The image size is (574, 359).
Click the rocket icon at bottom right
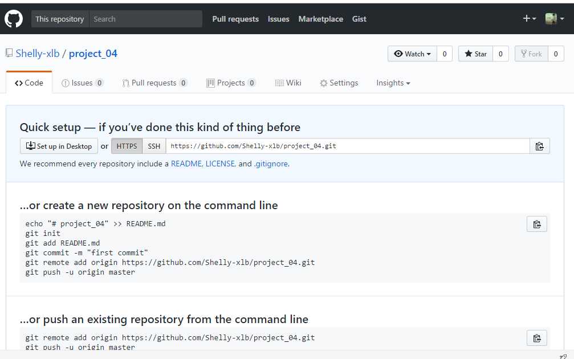tap(563, 356)
